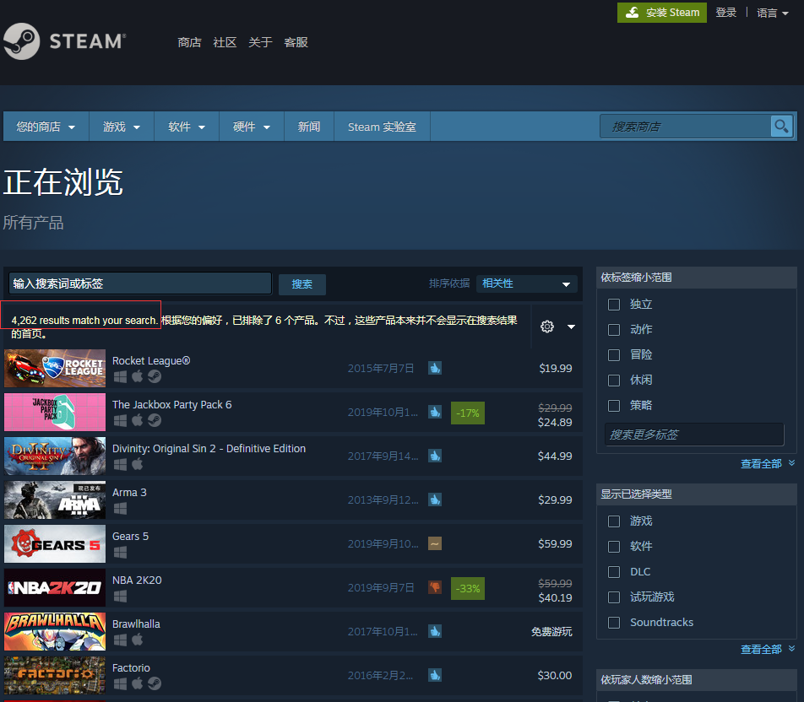Click the 安装 Steam button
The height and width of the screenshot is (702, 804).
(662, 13)
